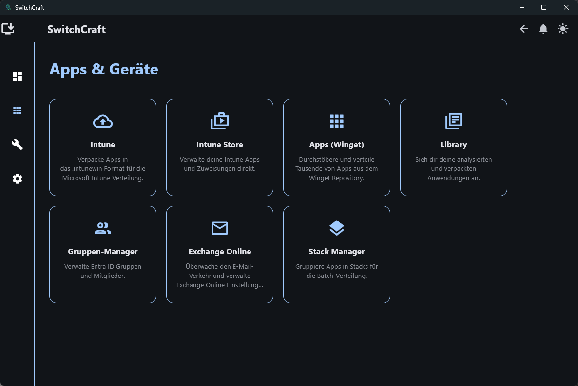Toggle light theme with sun icon

[563, 29]
